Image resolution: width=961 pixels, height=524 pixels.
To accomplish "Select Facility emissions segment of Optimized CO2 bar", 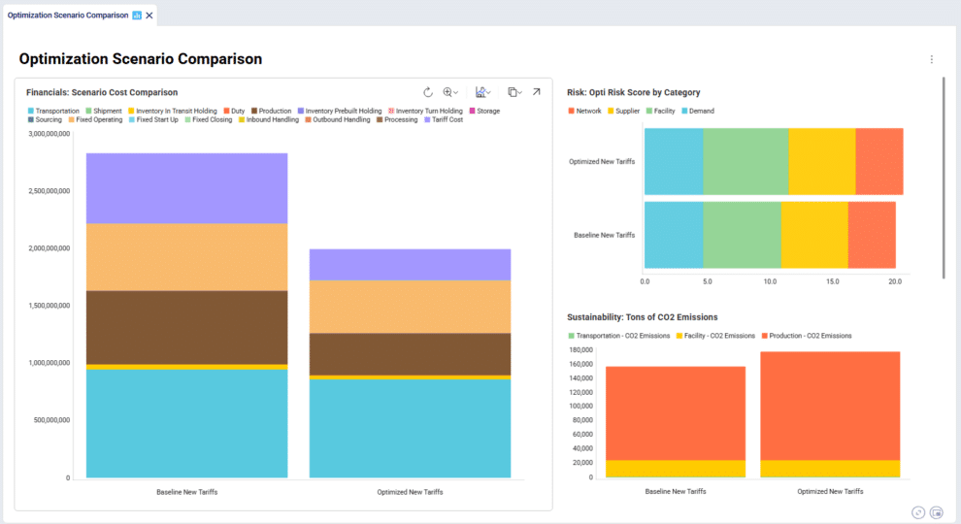I will pos(831,469).
